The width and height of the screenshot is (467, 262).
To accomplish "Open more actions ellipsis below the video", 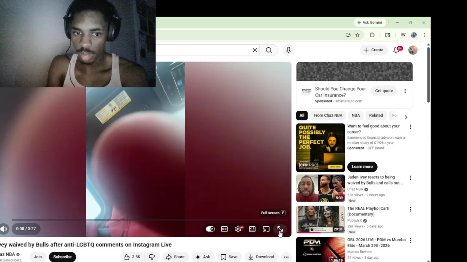I will pyautogui.click(x=286, y=257).
